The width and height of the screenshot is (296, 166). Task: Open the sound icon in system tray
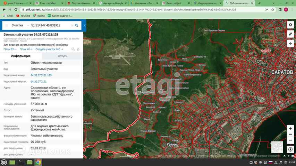tap(281, 162)
